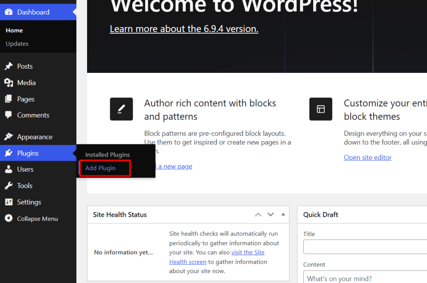This screenshot has width=427, height=283.
Task: Focus the Quick Draft Title field
Action: point(365,247)
